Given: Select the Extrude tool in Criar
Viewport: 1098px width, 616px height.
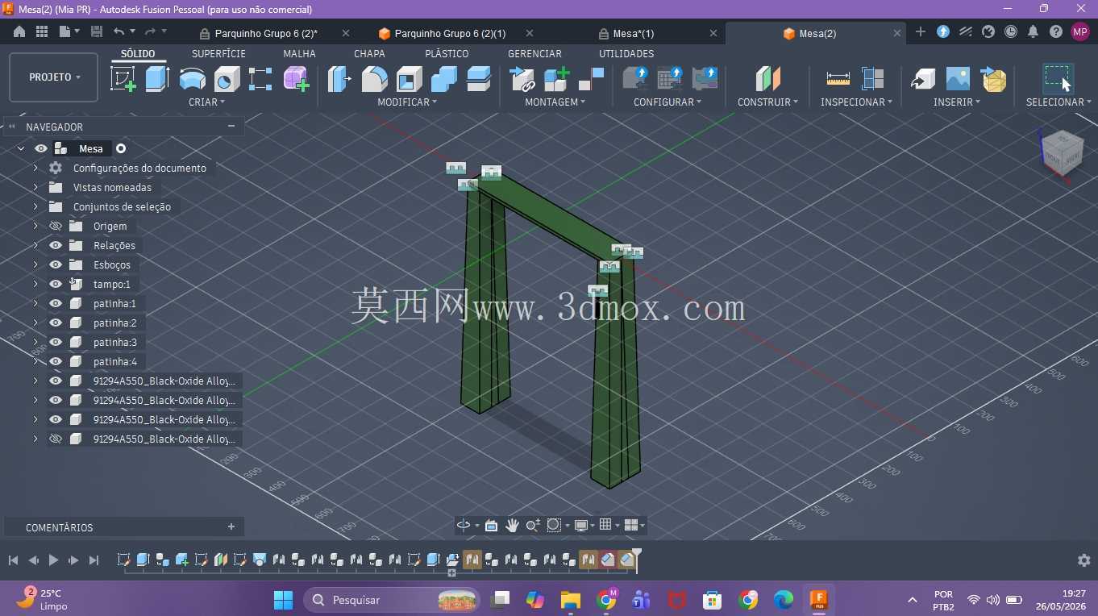Looking at the screenshot, I should 157,79.
